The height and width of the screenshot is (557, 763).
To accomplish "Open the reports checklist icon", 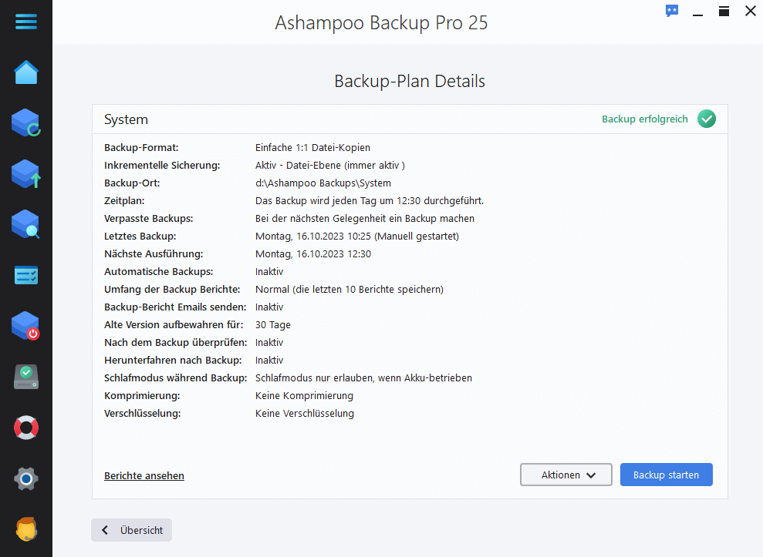I will [x=25, y=275].
